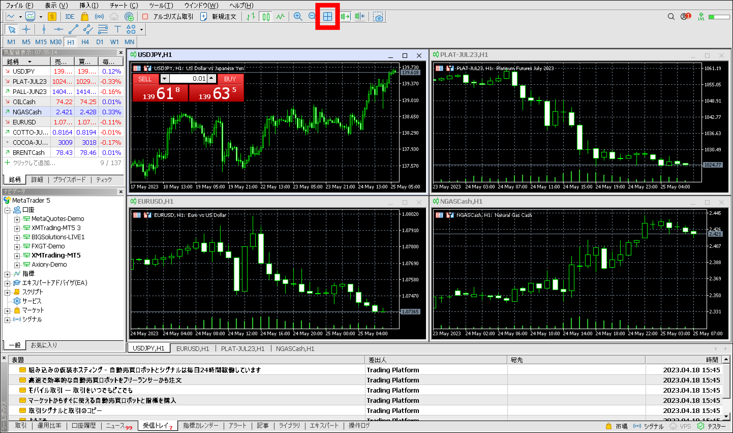Select the crosshair cursor tool
The width and height of the screenshot is (733, 433).
click(x=26, y=29)
